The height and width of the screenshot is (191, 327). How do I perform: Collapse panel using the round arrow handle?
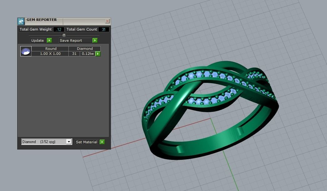click(64, 35)
